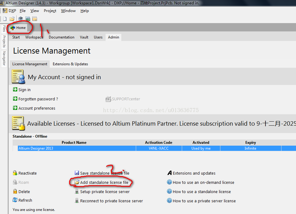Image resolution: width=296 pixels, height=214 pixels.
Task: Expand the Projects side panel
Action: [x=4, y=41]
